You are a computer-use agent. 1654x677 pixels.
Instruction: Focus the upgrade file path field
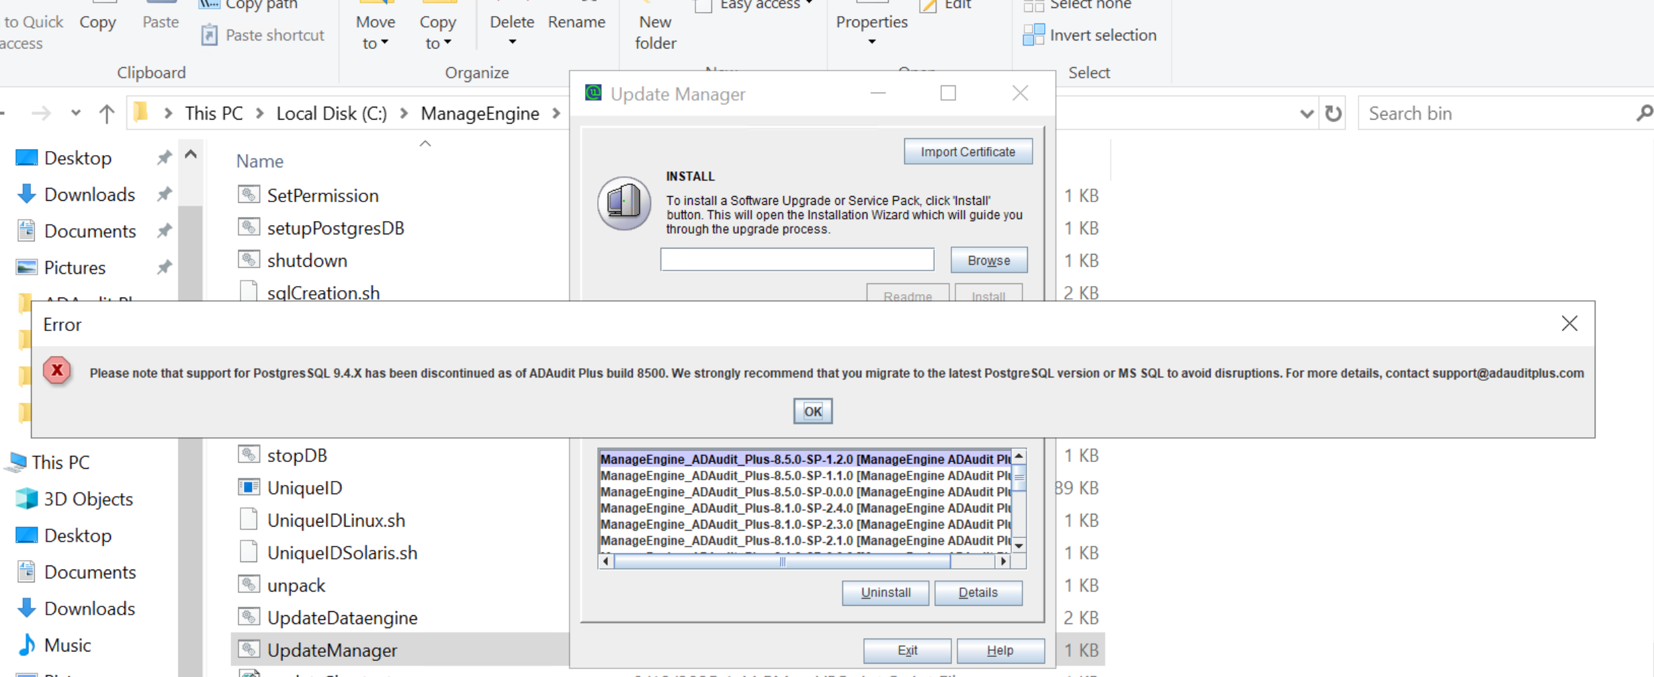coord(797,259)
